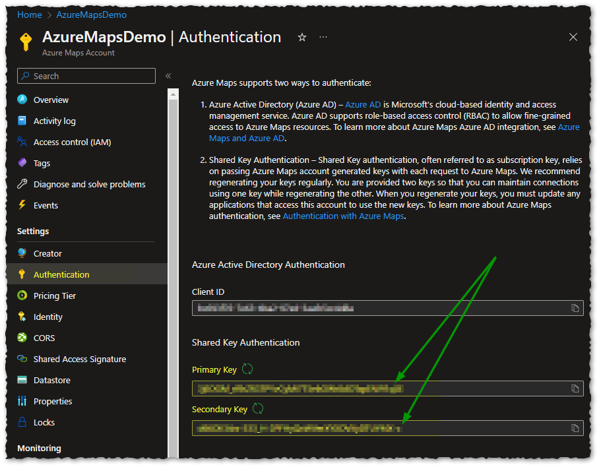
Task: Click the Events lightning icon
Action: [x=22, y=205]
